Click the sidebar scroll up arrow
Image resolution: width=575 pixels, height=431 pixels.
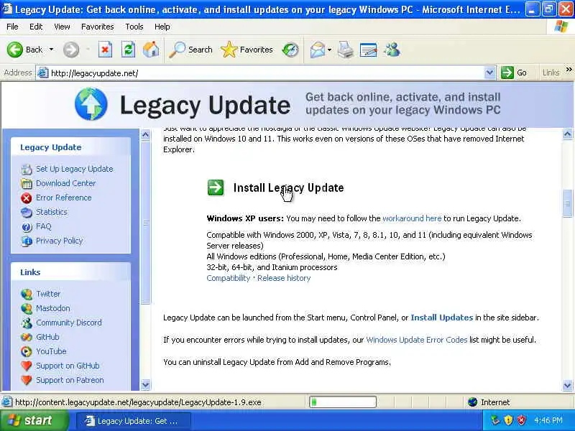pos(146,135)
